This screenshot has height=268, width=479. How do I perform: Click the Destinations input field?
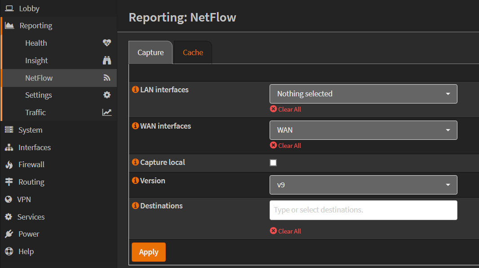tap(363, 210)
